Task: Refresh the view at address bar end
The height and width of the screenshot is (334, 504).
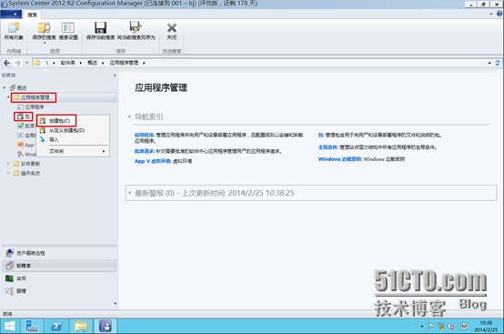Action: [x=498, y=63]
